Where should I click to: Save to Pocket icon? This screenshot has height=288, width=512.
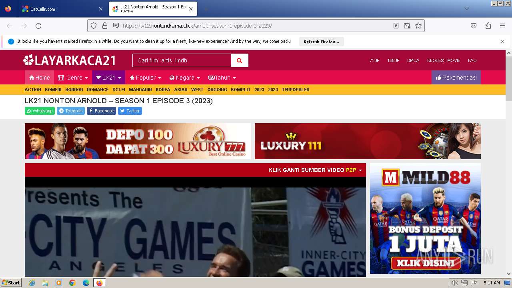tap(474, 26)
